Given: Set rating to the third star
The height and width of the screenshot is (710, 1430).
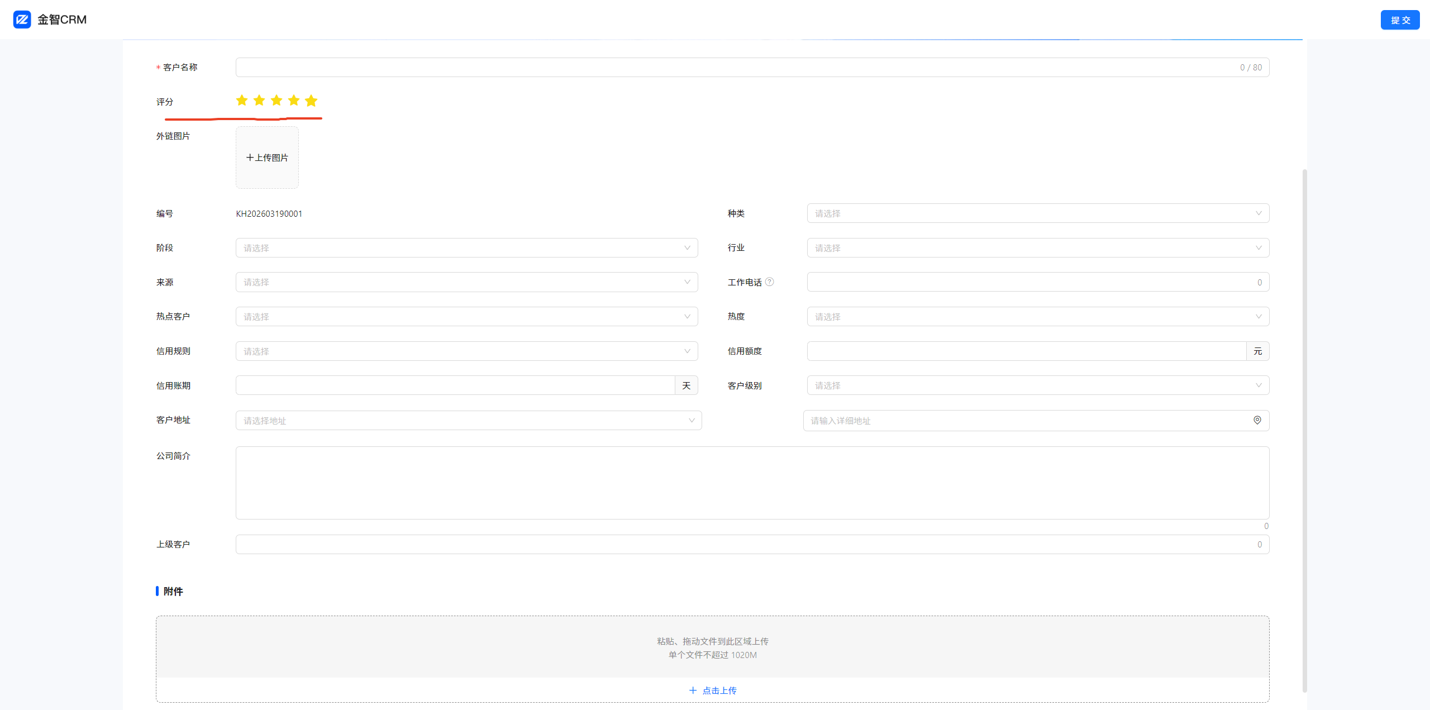Looking at the screenshot, I should coord(277,101).
